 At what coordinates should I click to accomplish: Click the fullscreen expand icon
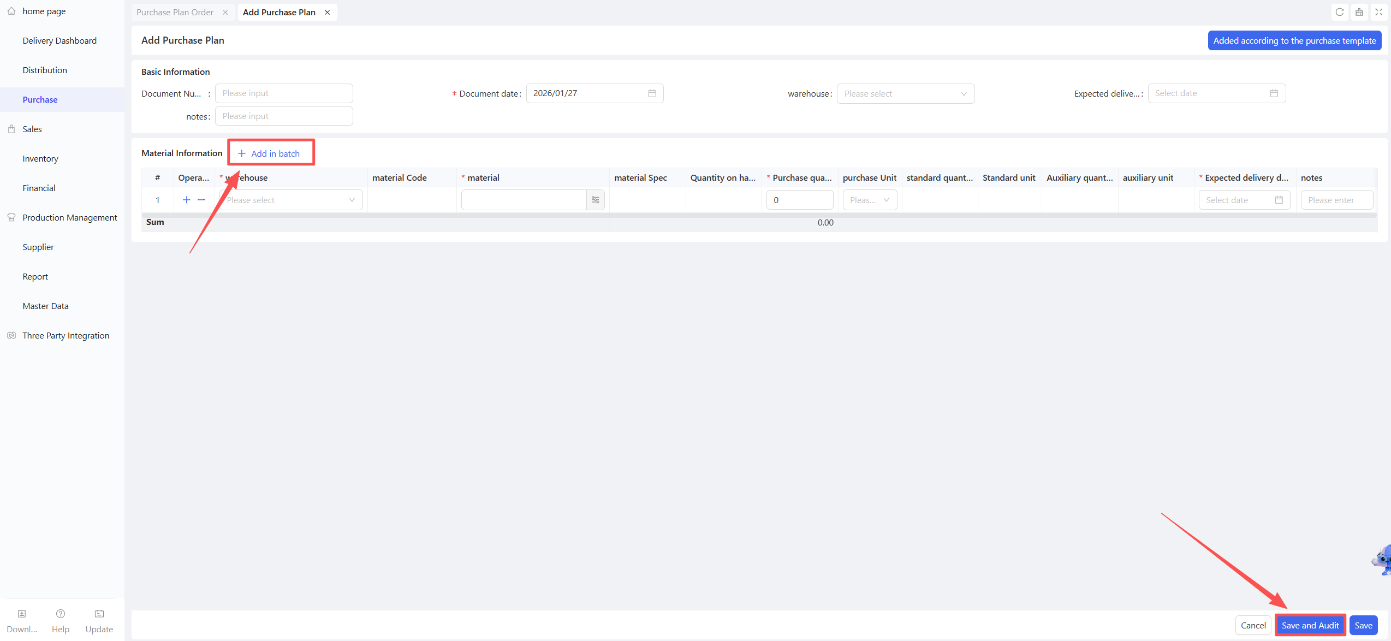tap(1378, 12)
